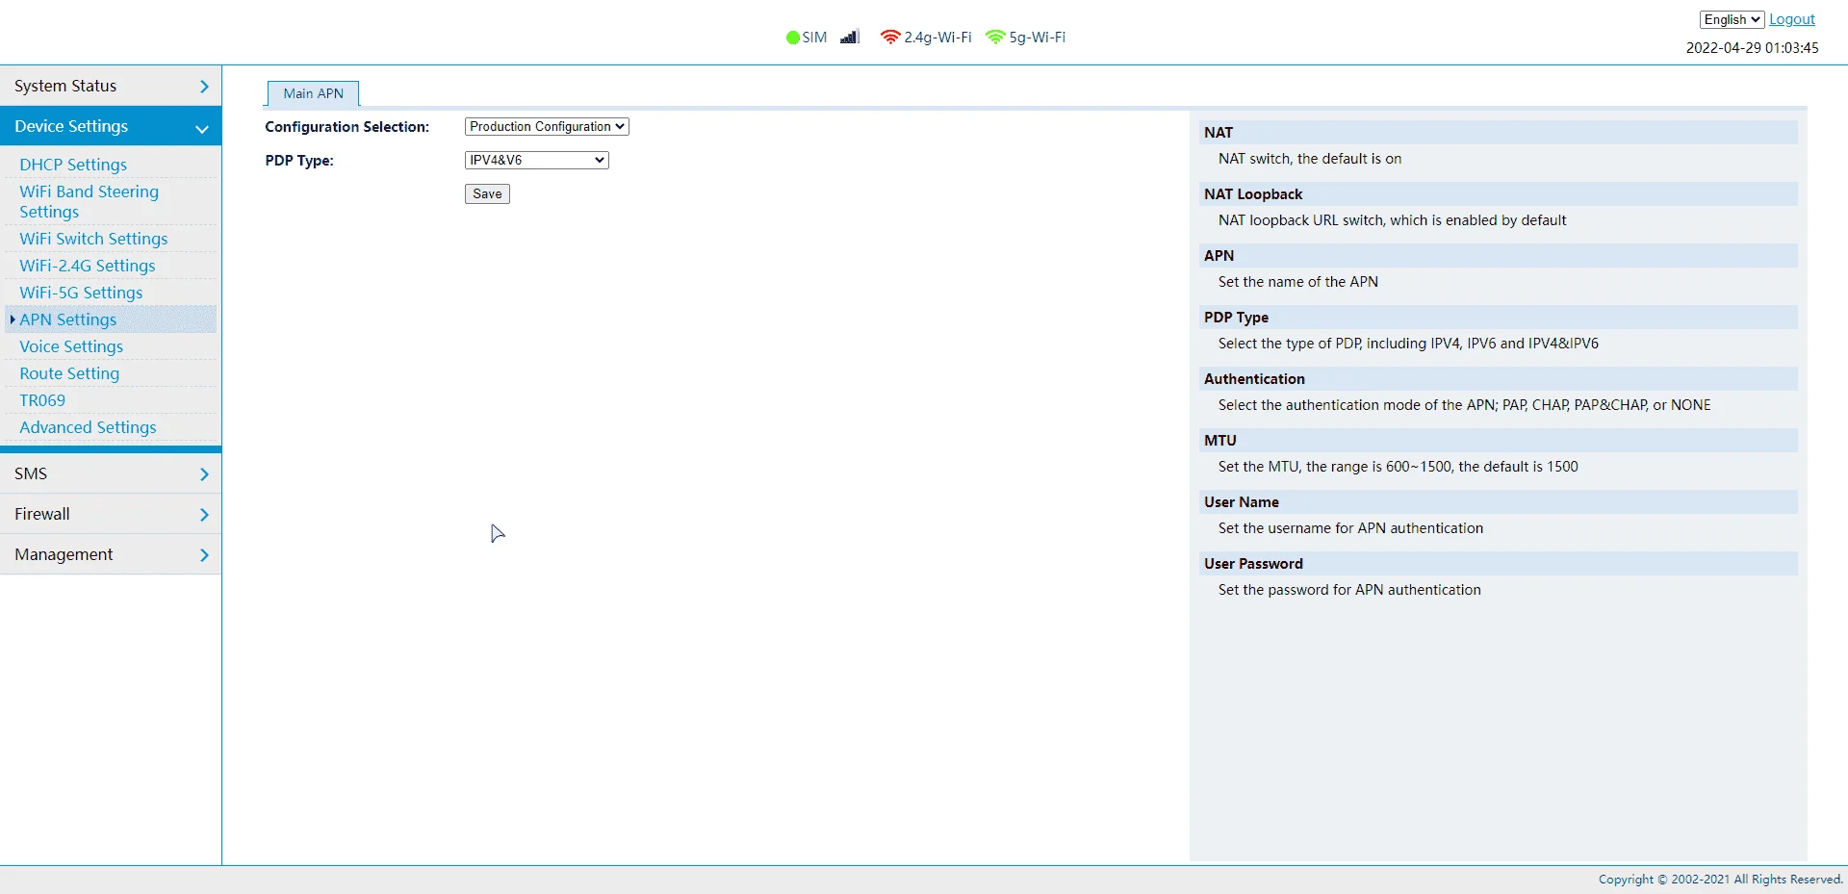
Task: Click the green SIM status indicator
Action: [792, 38]
